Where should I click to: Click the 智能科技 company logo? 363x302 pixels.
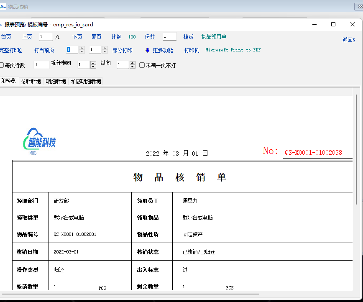tap(40, 141)
